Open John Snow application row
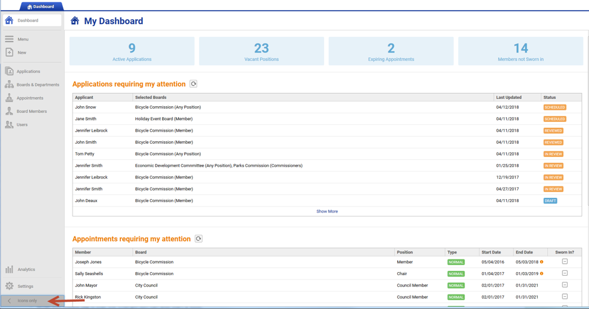Viewport: 589px width, 309px height. [x=327, y=107]
